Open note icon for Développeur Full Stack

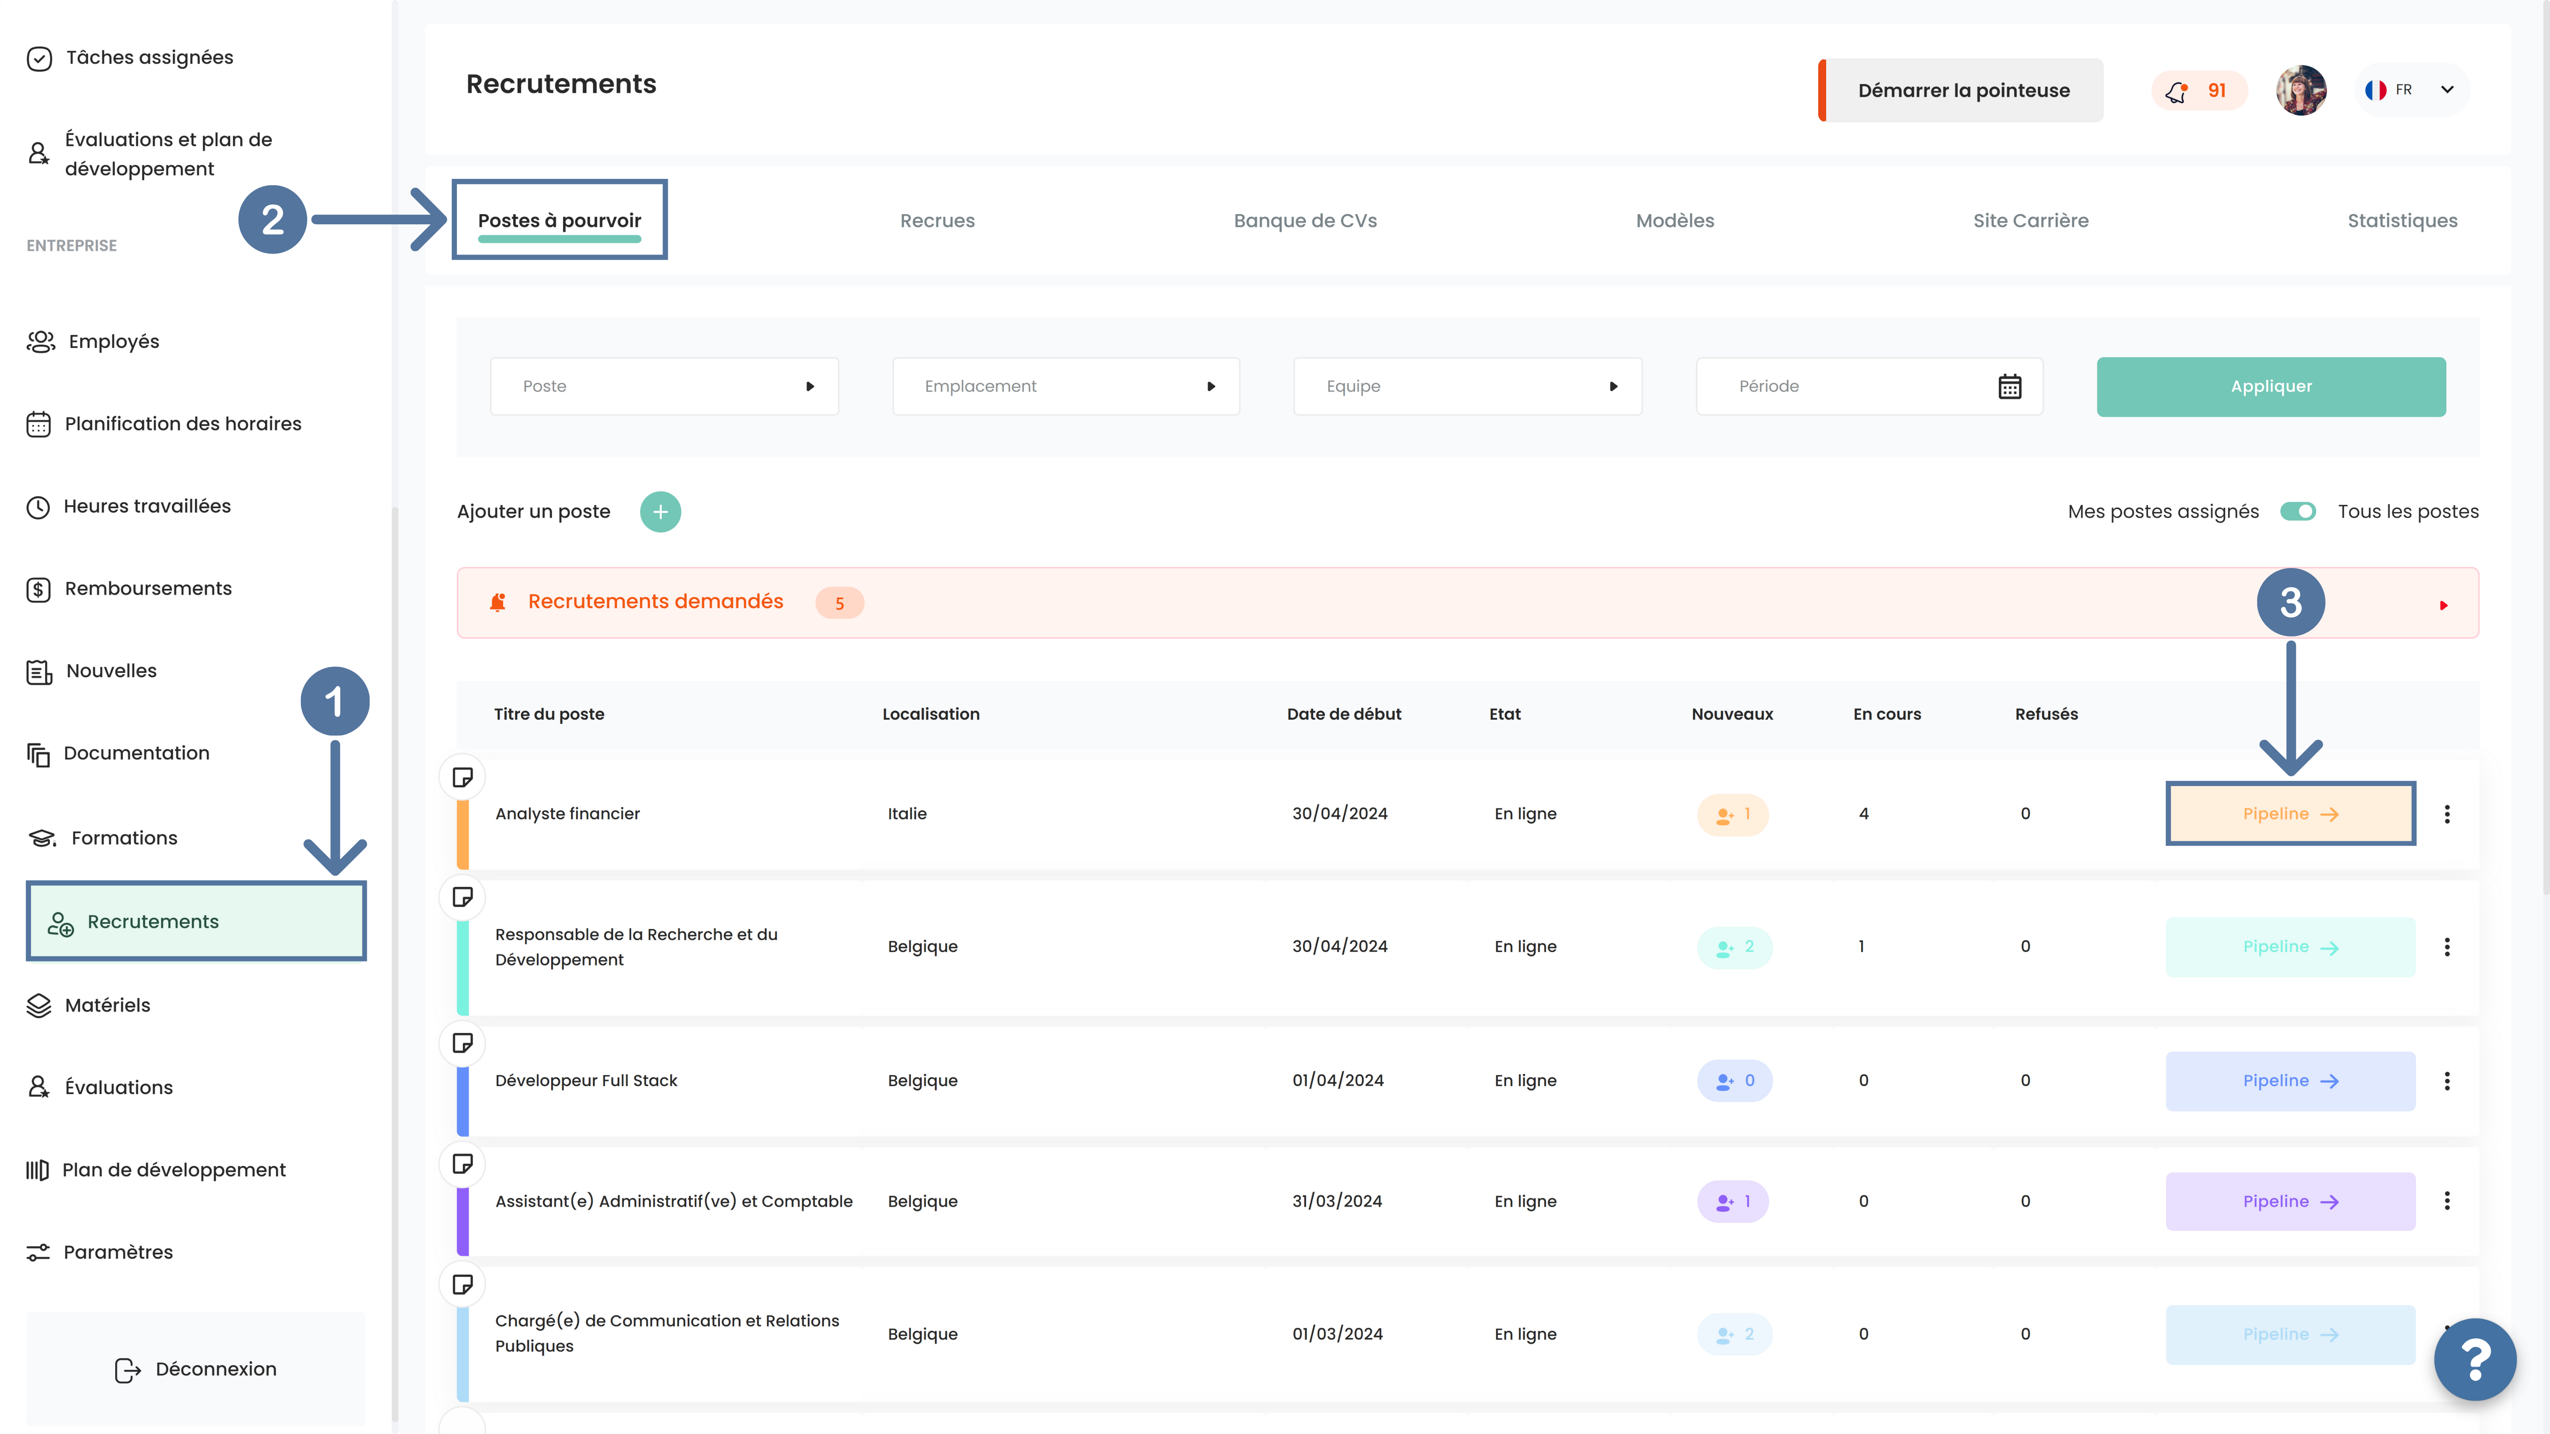462,1043
